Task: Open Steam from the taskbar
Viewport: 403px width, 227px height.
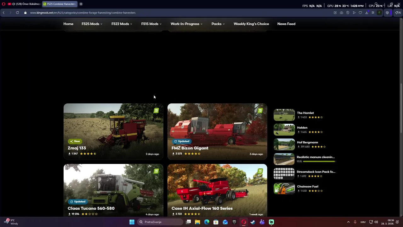Action: 253,222
